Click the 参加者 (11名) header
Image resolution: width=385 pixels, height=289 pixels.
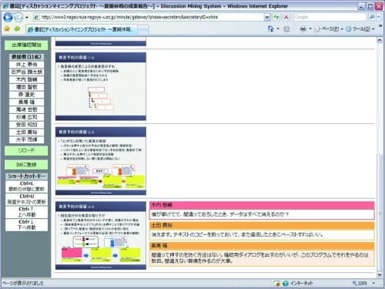[x=26, y=57]
